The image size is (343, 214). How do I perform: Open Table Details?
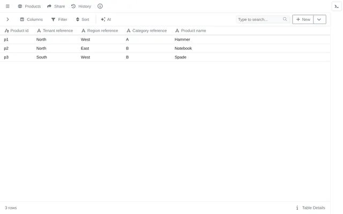coord(311,208)
